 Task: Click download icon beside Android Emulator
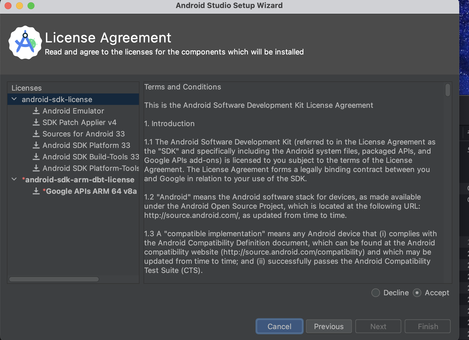pos(36,111)
